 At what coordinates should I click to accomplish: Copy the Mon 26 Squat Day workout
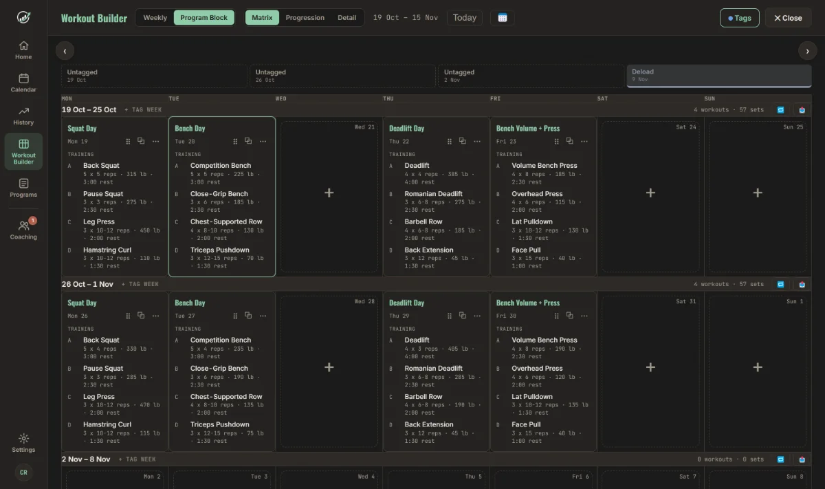click(141, 316)
